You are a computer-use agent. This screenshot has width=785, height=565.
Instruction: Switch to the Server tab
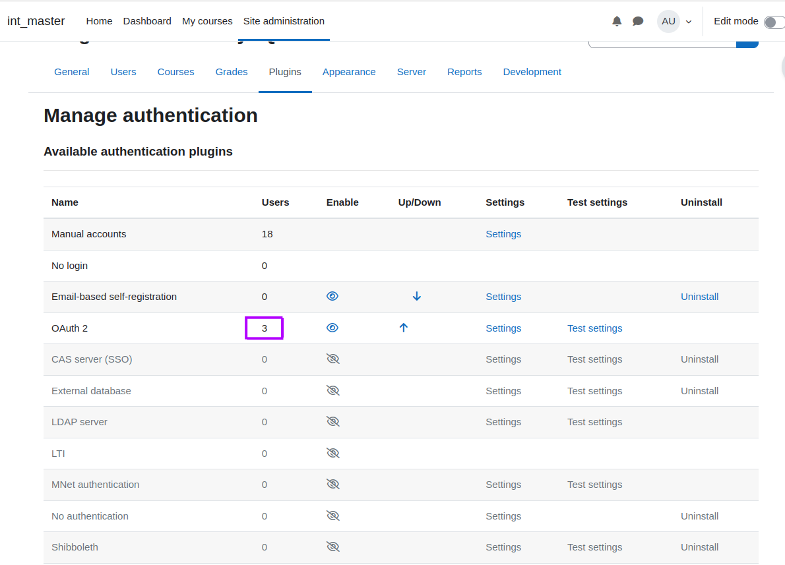(412, 72)
